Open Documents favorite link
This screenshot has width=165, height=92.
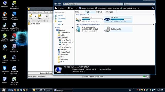pos(62,18)
